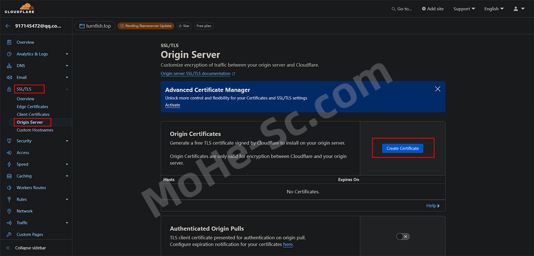Open the Edge Certificates subpage
This screenshot has width=534, height=256.
(33, 107)
